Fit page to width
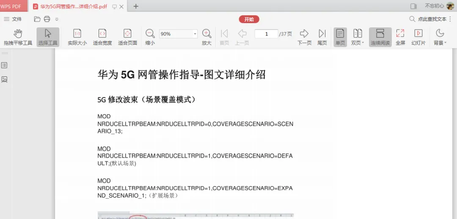The width and height of the screenshot is (457, 219). (x=102, y=37)
